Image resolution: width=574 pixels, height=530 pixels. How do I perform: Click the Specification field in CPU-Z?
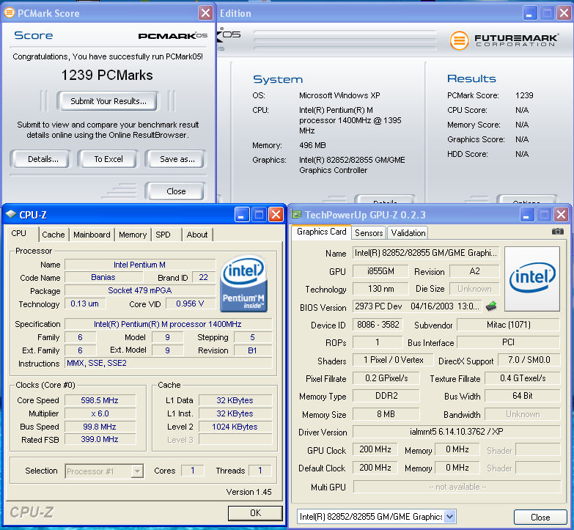click(x=169, y=324)
